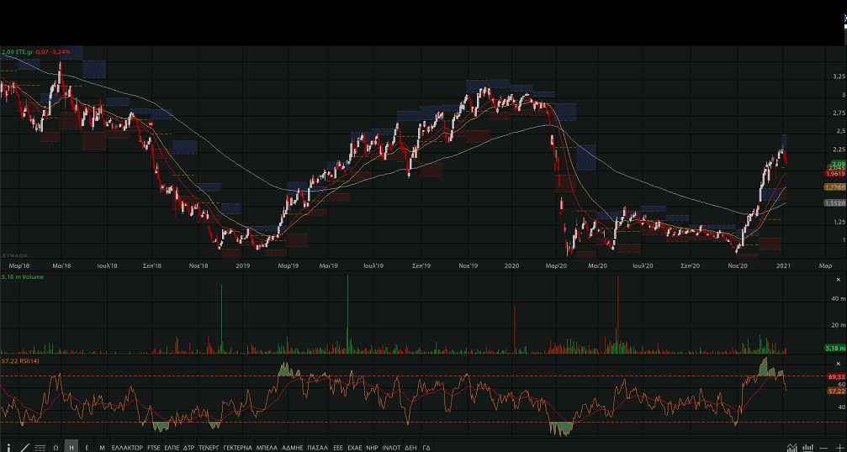
Task: Click the info icon in bottom toolbar
Action: [8, 448]
